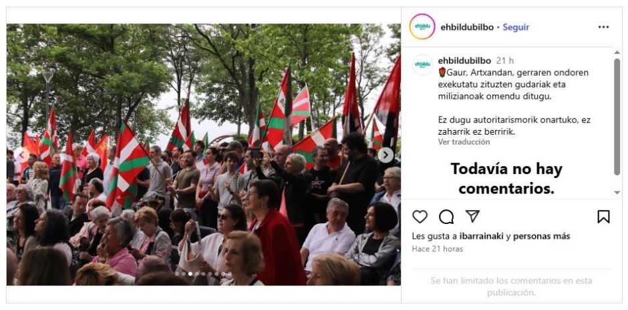Open the Hace 21 horas timestamp
628x310 pixels.
click(438, 249)
